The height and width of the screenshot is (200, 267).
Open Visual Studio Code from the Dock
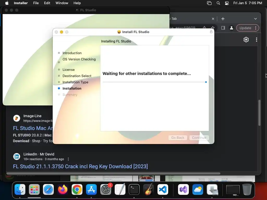[x=163, y=189]
